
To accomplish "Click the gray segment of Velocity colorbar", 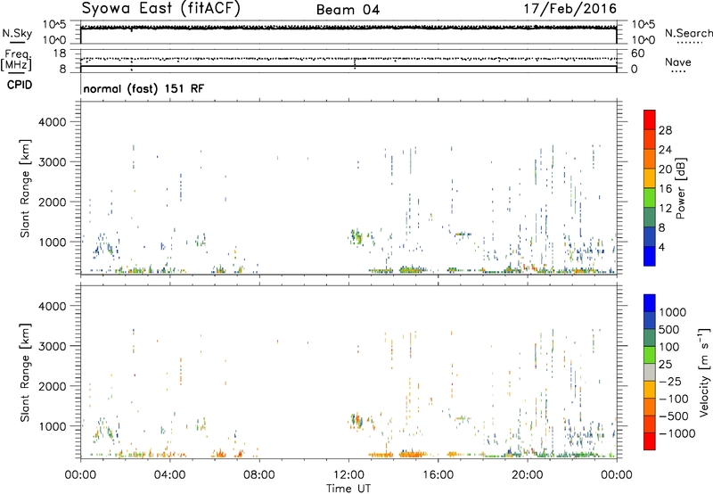I will pos(650,372).
